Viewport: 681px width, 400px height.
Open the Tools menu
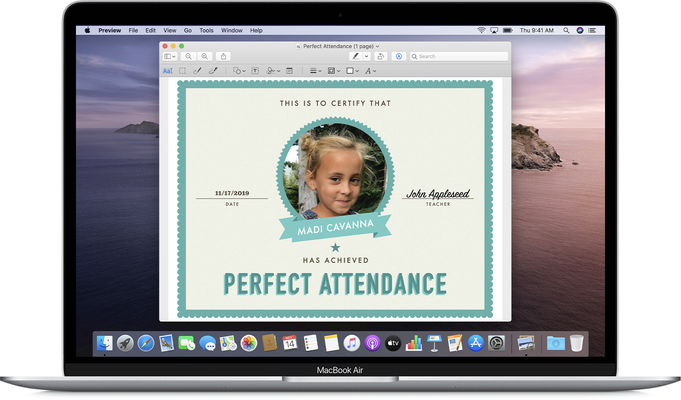click(206, 30)
